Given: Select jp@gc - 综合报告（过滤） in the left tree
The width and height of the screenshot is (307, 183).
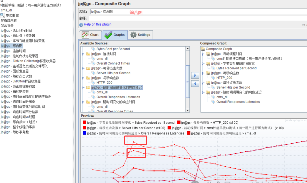Looking at the screenshot, I should point(19,122).
